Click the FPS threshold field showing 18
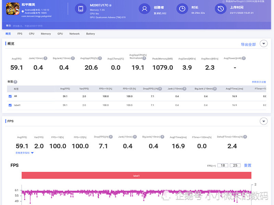274x205 pixels. tap(223, 165)
